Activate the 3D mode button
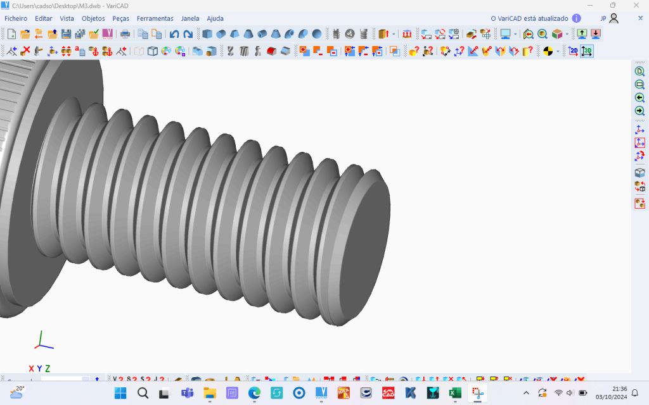The width and height of the screenshot is (649, 405). point(587,51)
